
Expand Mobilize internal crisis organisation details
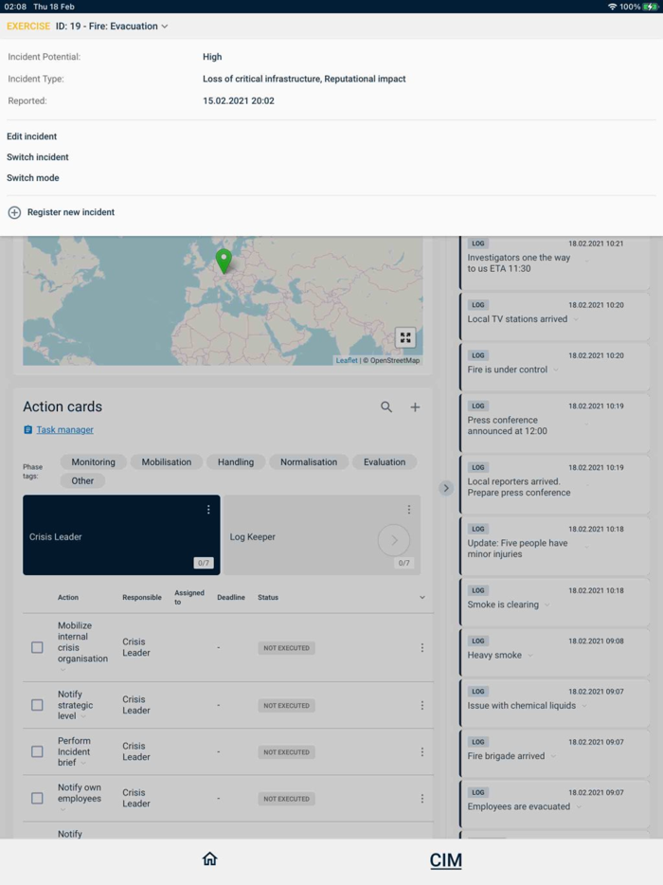click(x=63, y=670)
